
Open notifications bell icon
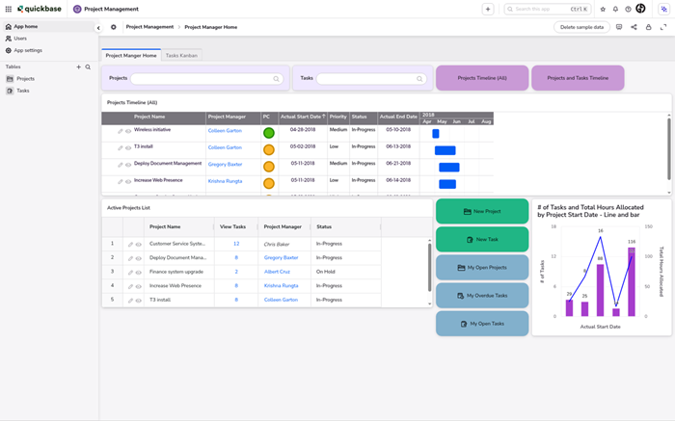point(615,9)
